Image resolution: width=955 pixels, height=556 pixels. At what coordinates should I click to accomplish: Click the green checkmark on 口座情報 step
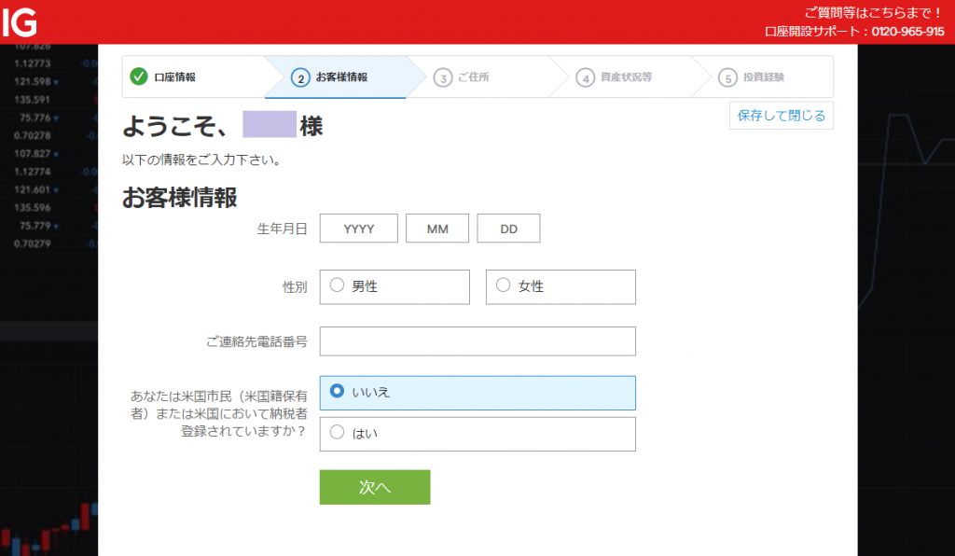pos(139,76)
